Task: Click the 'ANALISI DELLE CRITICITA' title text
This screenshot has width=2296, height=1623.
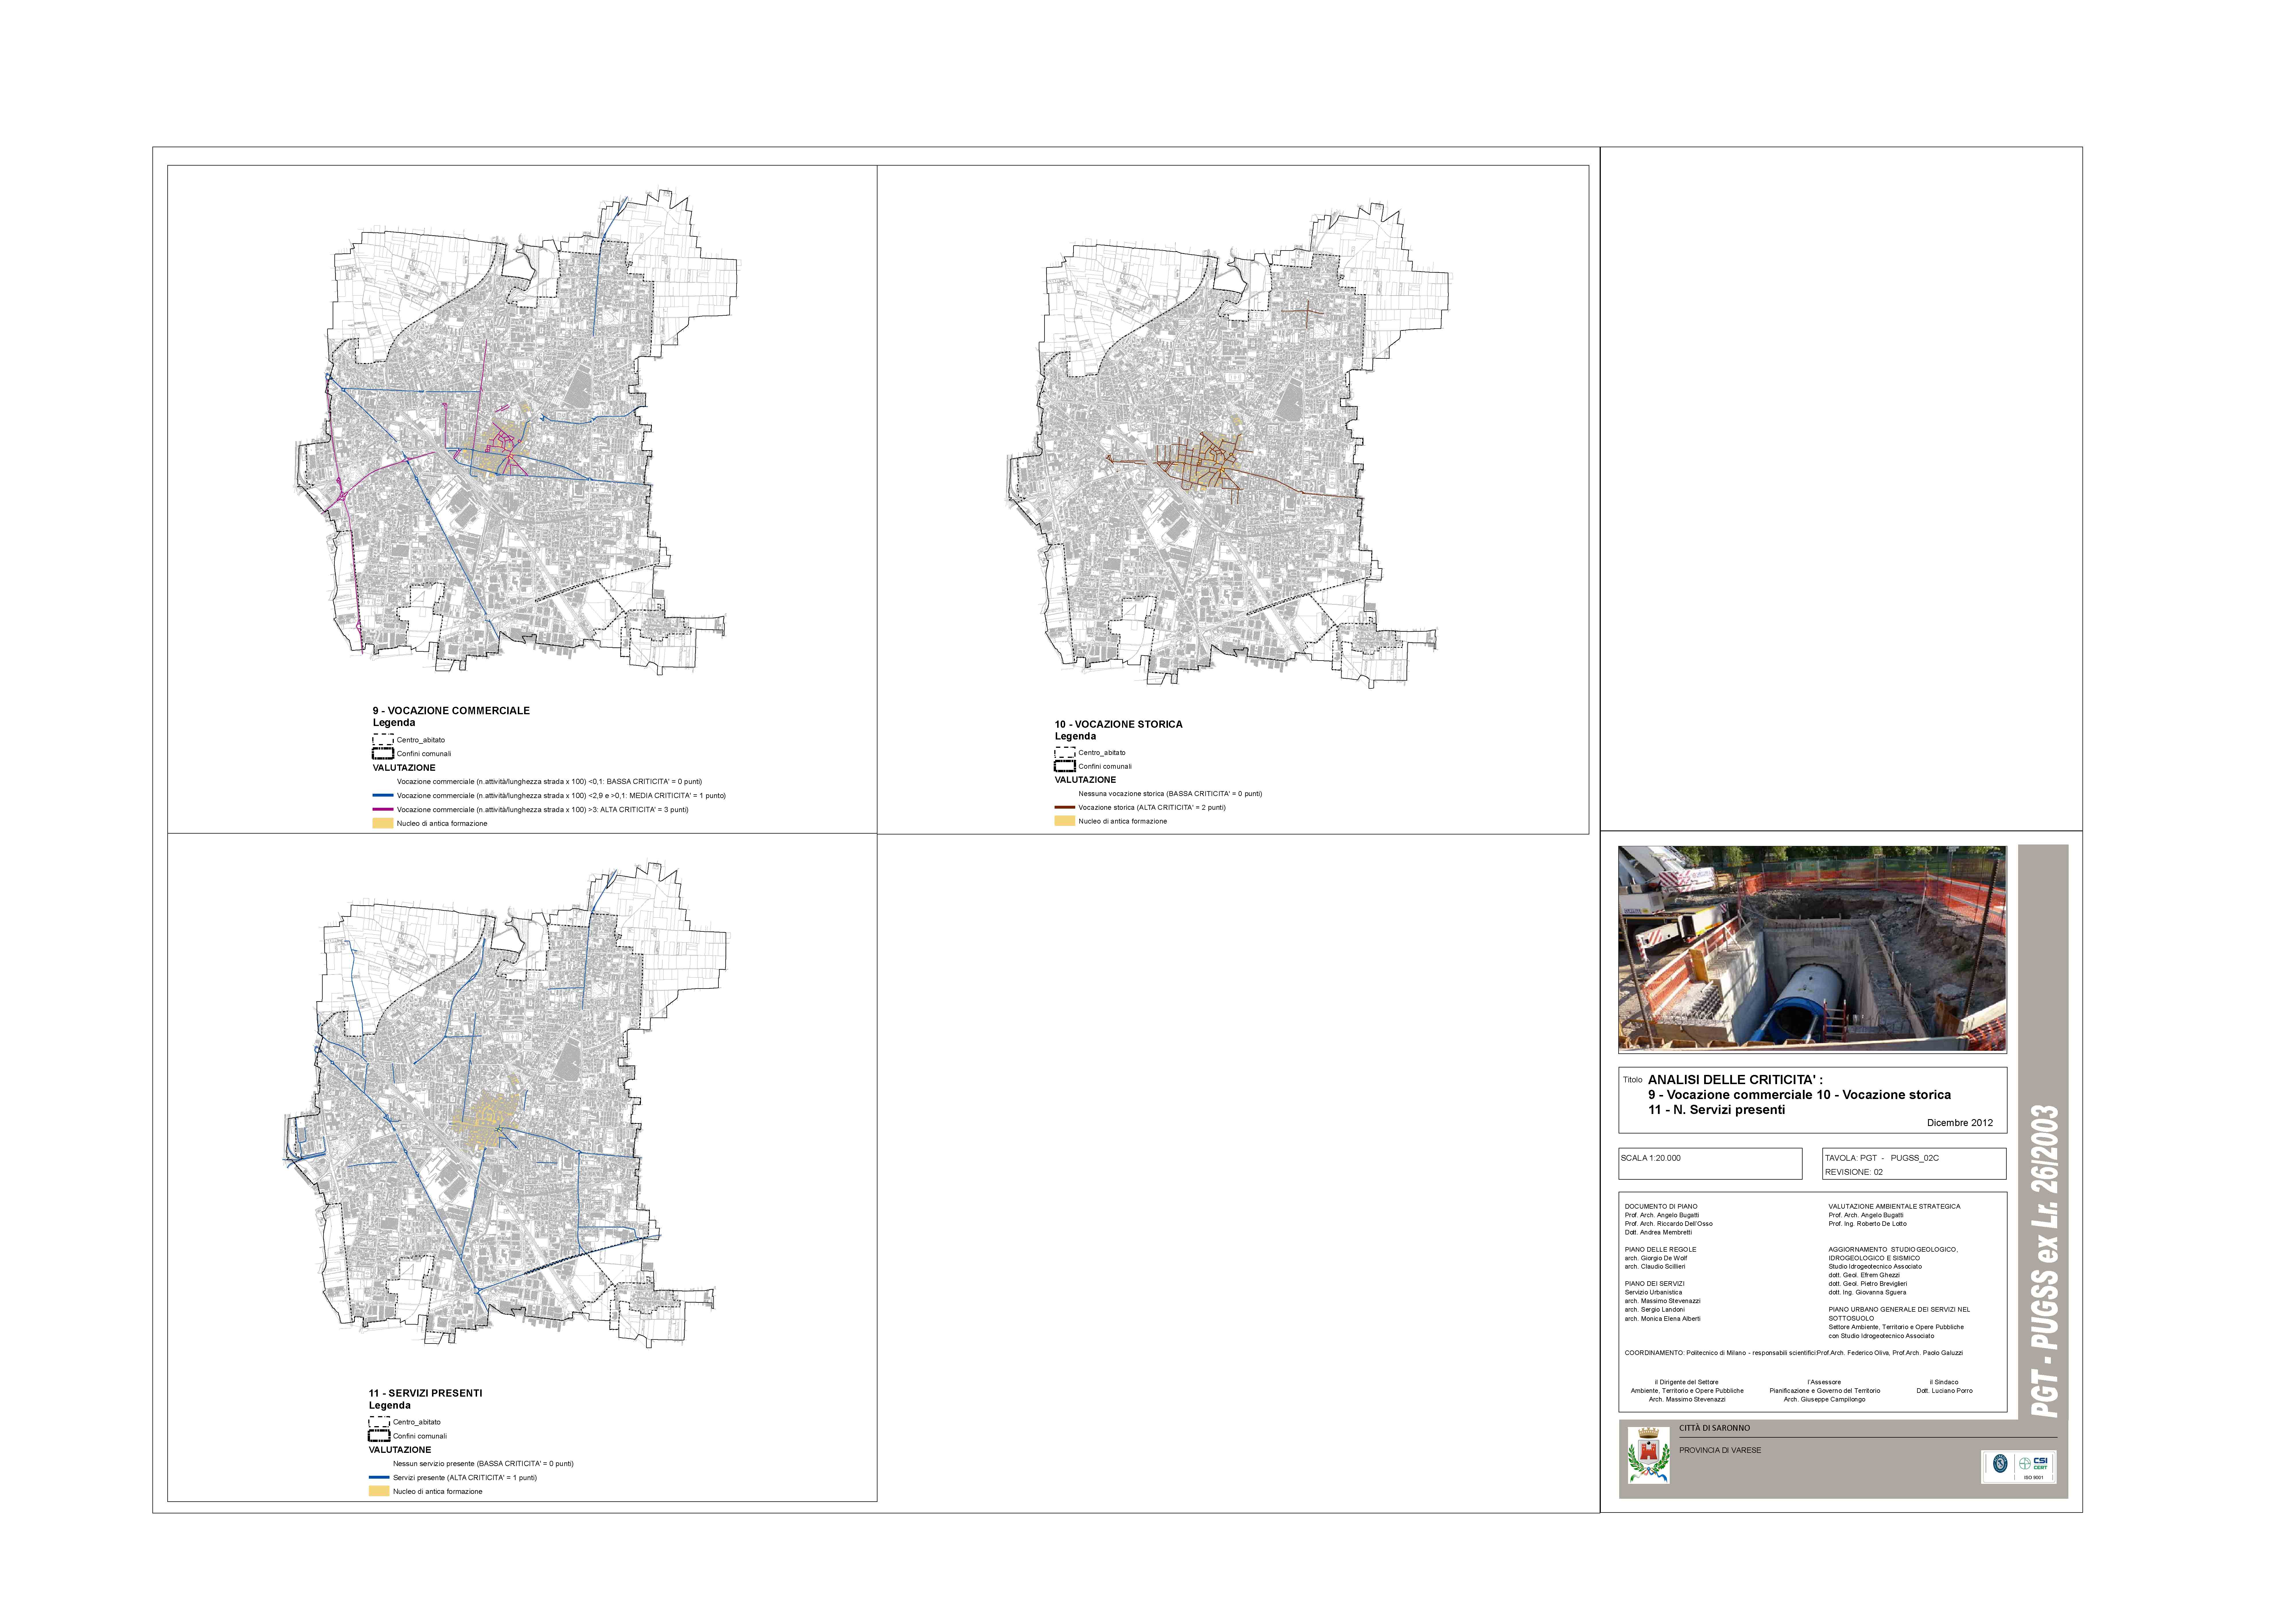Action: pos(1735,1080)
